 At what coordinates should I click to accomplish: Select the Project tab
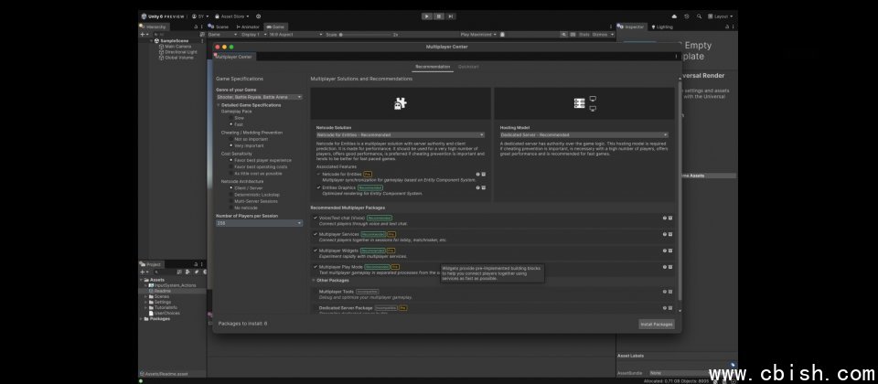pyautogui.click(x=151, y=264)
